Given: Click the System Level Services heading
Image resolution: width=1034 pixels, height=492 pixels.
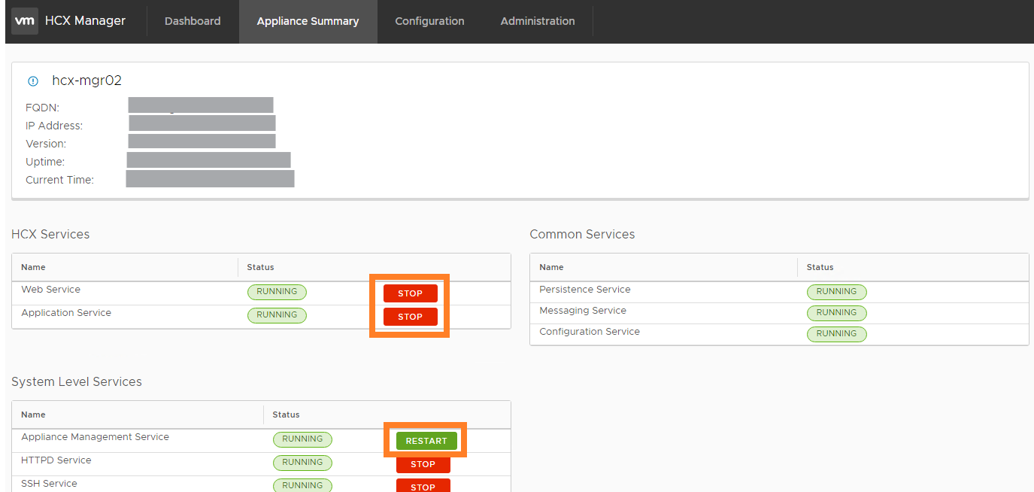Looking at the screenshot, I should (77, 382).
